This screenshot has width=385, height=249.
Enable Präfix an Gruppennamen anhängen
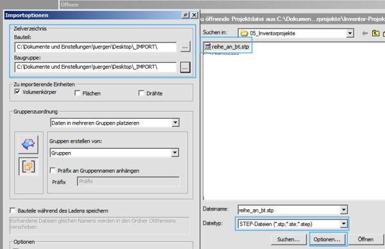click(x=53, y=171)
